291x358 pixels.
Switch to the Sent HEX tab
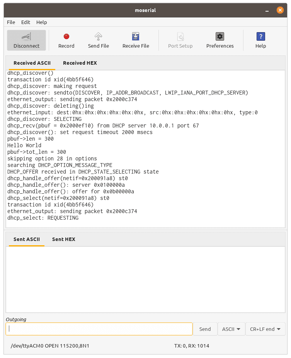(64, 239)
